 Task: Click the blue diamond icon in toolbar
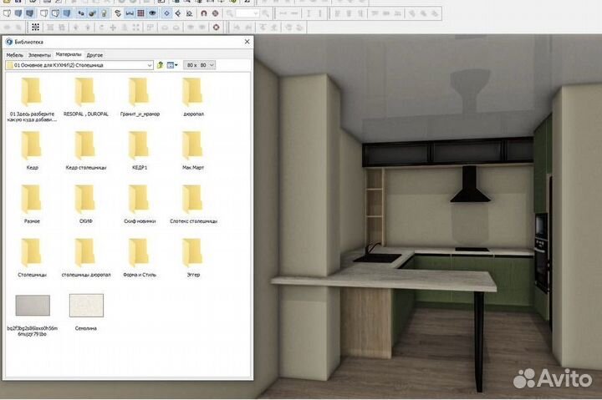[166, 14]
